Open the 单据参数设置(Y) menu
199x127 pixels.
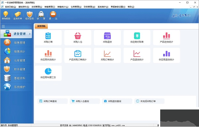point(118,7)
